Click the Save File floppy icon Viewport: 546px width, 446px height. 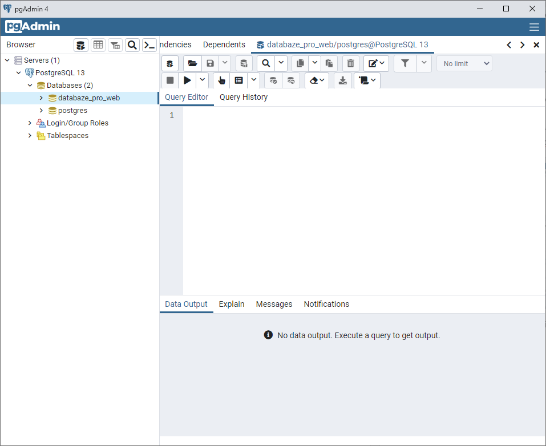tap(211, 63)
